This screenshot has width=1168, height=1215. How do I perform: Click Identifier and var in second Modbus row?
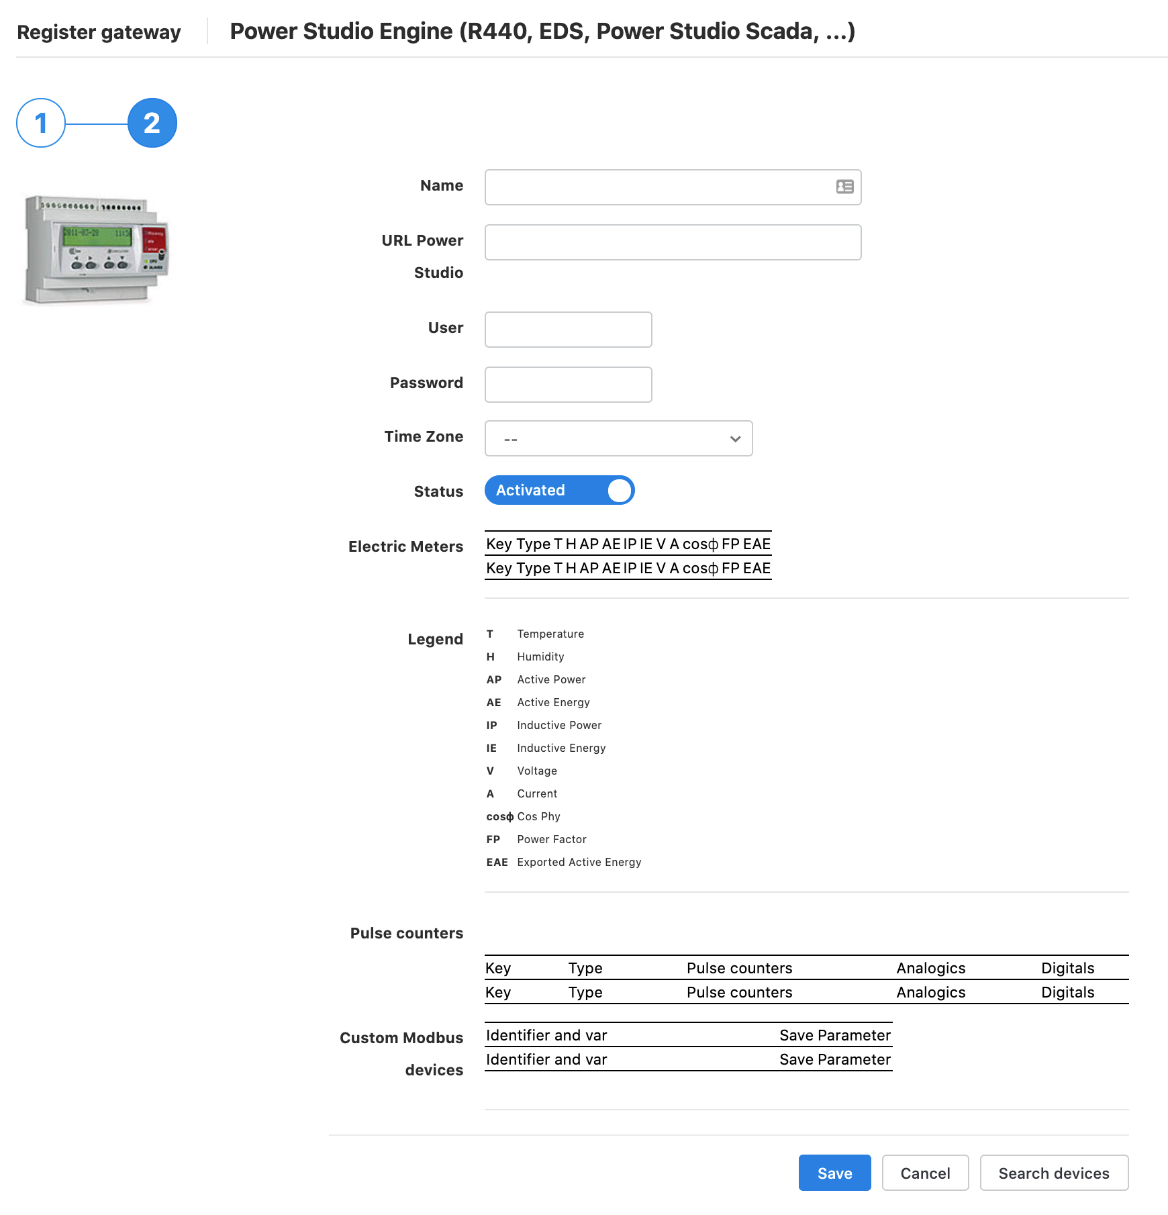coord(546,1059)
